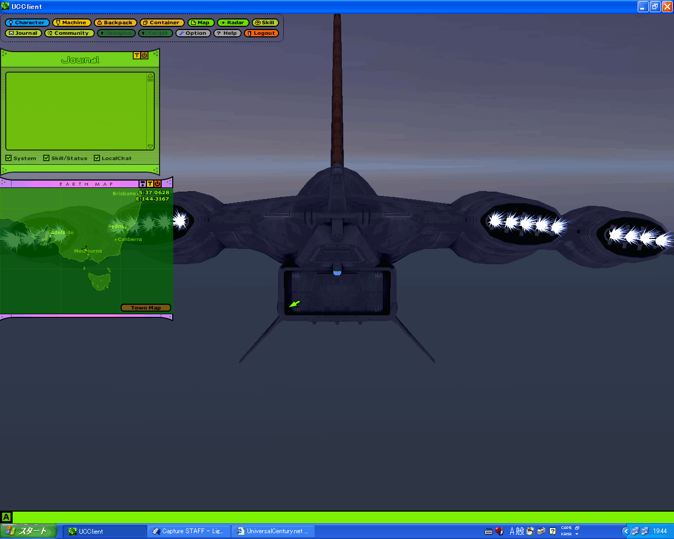Click the IME conversion mode 般 icon

pos(520,532)
